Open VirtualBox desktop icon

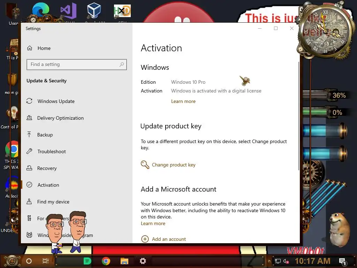coord(94,11)
